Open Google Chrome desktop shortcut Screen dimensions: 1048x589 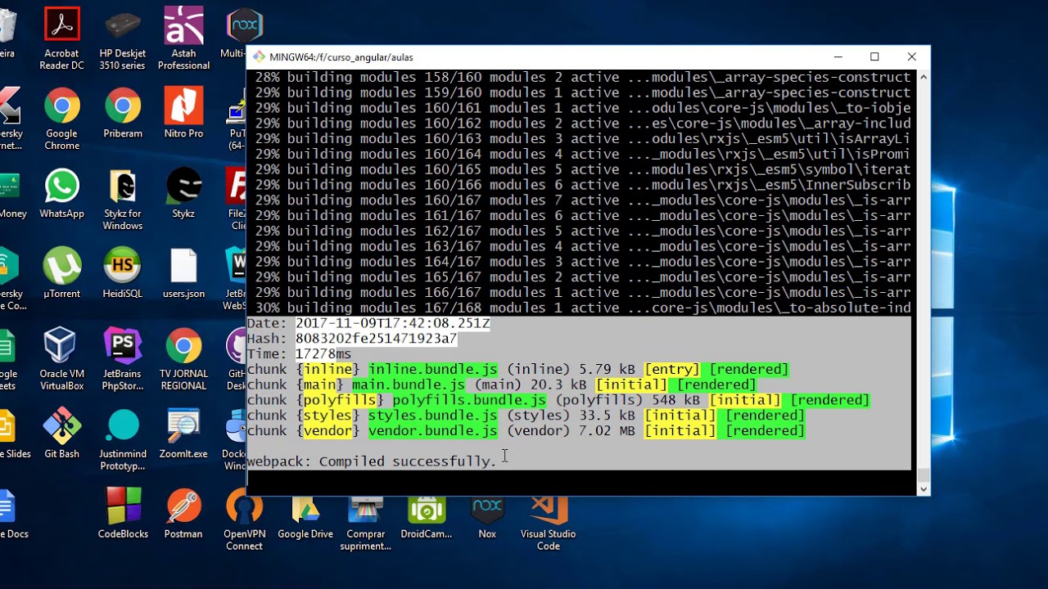pos(62,119)
